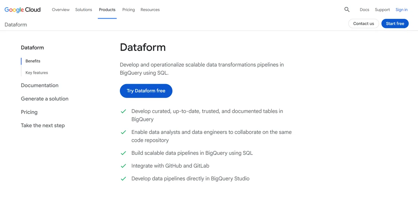Open Documentation in the sidebar
Screen dimensions: 418x204
pos(40,85)
